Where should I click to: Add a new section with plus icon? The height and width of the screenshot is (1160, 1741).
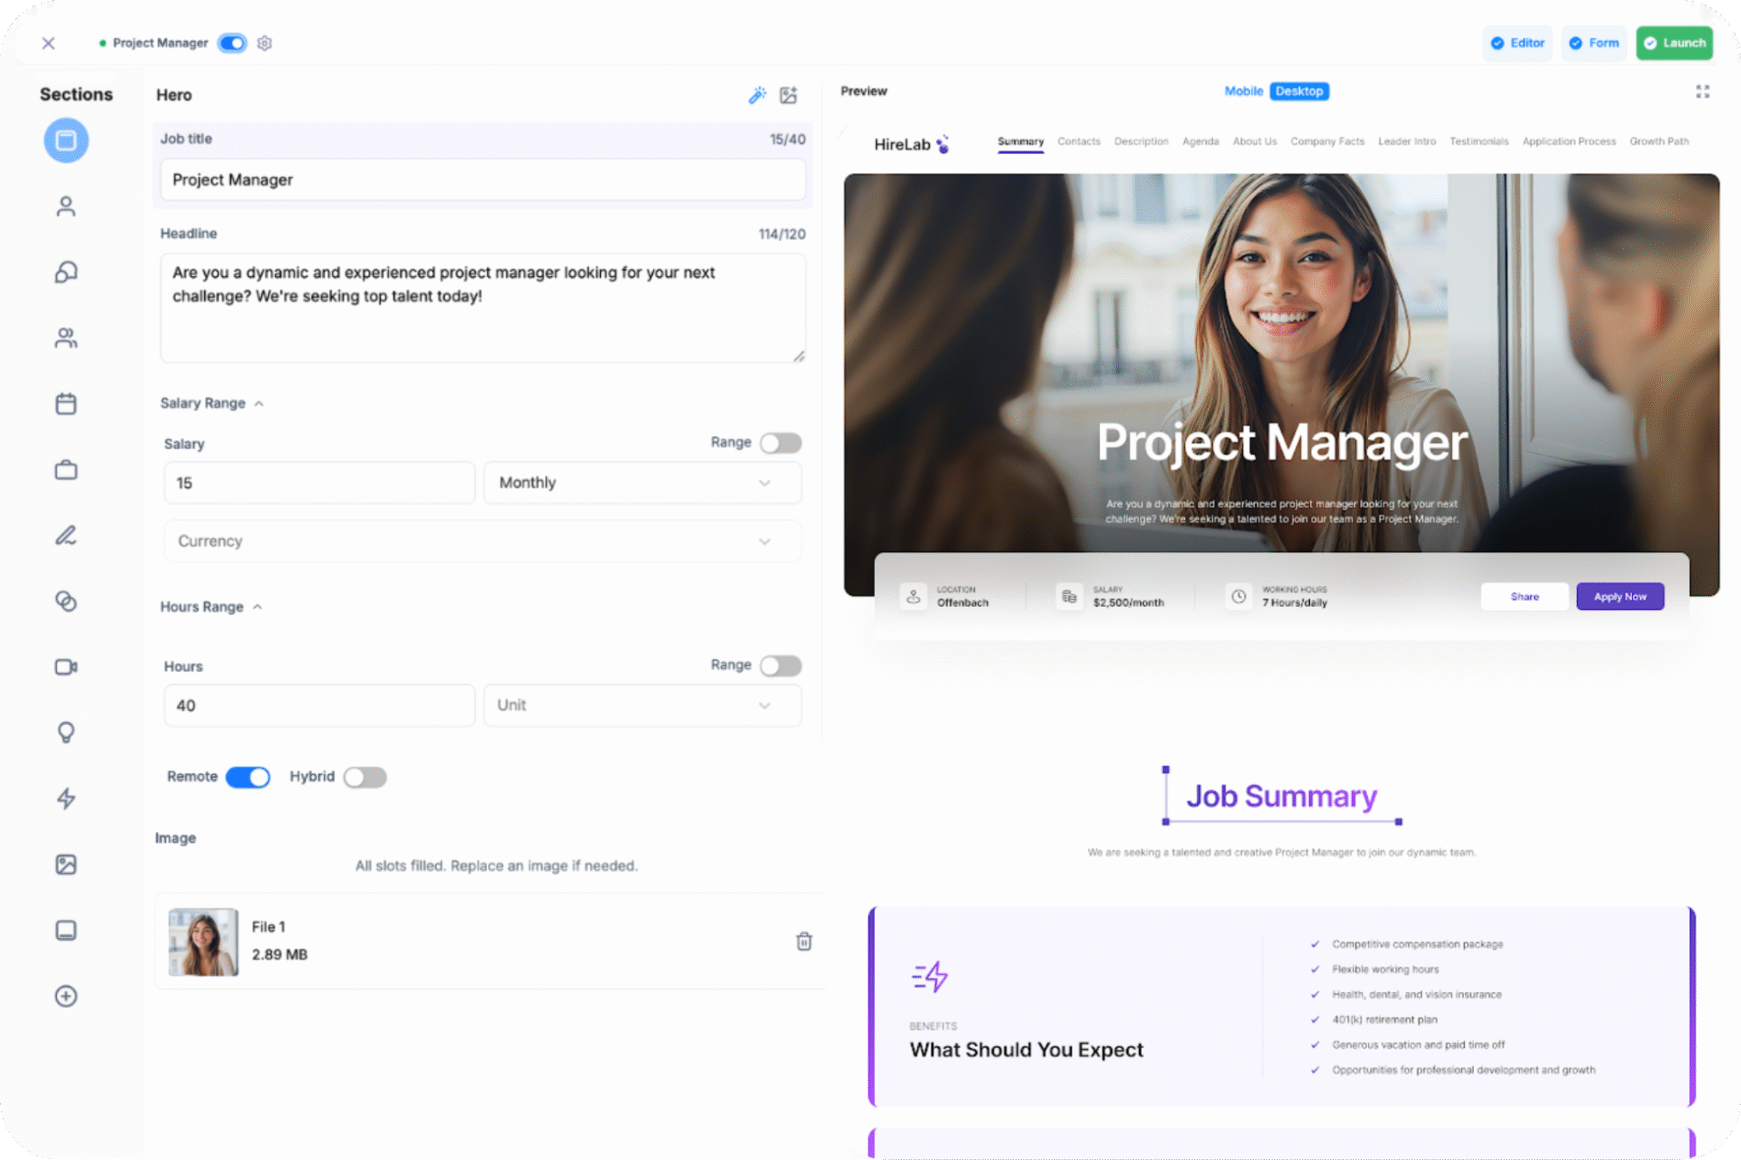[x=66, y=996]
